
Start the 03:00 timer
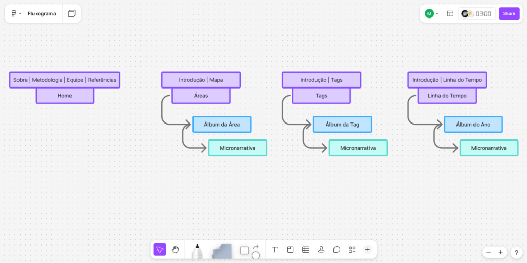(x=477, y=14)
